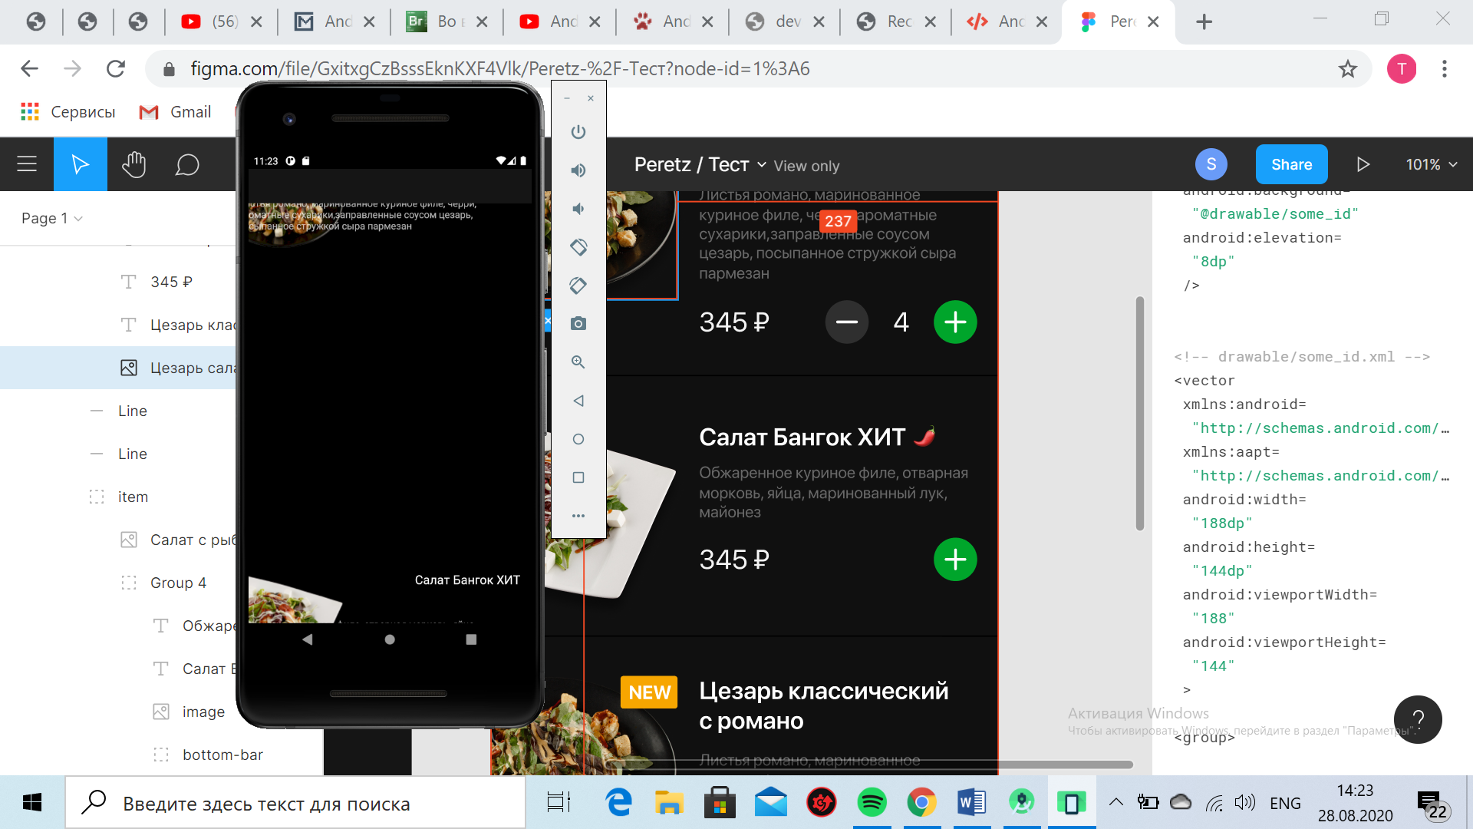Image resolution: width=1473 pixels, height=829 pixels.
Task: Click the emulator power button
Action: point(578,132)
